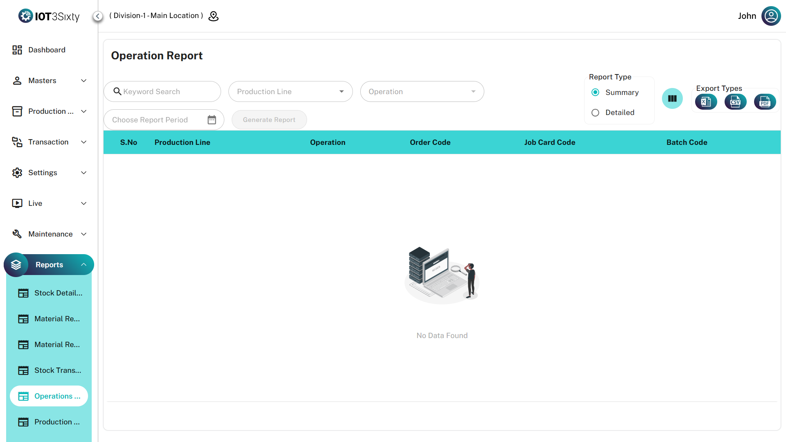Collapse the sidebar with the arrow button
The image size is (786, 442).
(97, 16)
